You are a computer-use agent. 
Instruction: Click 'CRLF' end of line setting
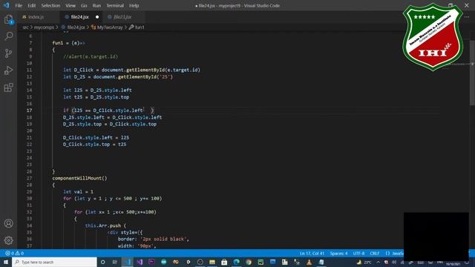click(x=374, y=254)
